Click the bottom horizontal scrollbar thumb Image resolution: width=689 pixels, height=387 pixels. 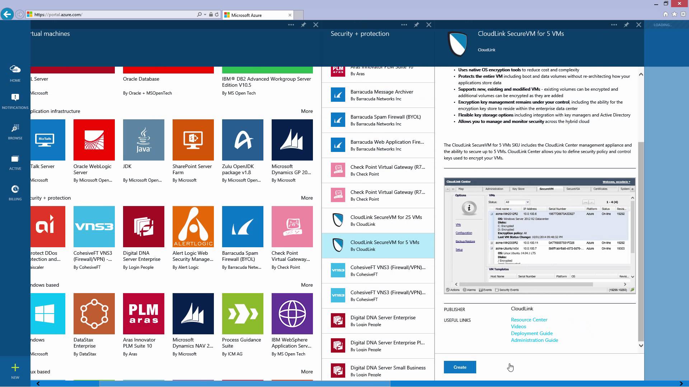[x=244, y=383]
